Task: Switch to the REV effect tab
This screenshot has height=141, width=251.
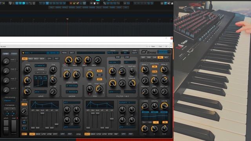Action: pyautogui.click(x=166, y=57)
